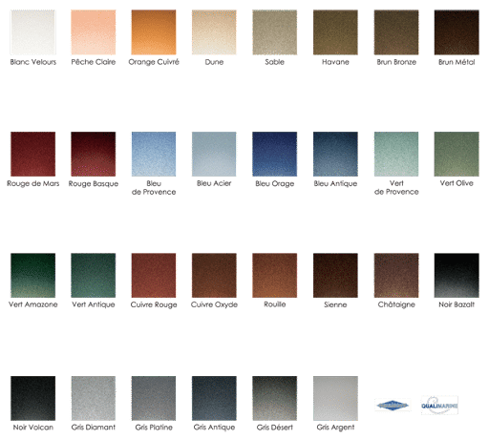Choose the Bleu Orage swatch
This screenshot has width=489, height=439.
[x=275, y=154]
